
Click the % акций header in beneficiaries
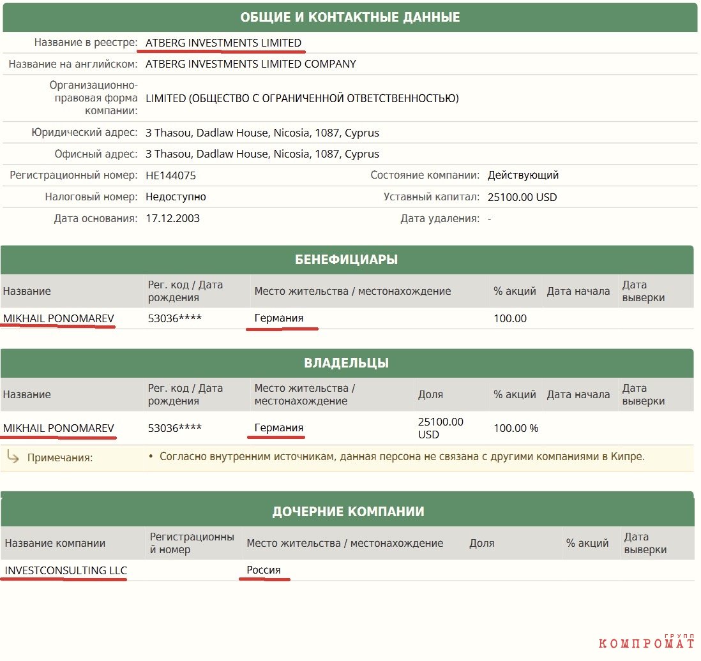pyautogui.click(x=515, y=292)
